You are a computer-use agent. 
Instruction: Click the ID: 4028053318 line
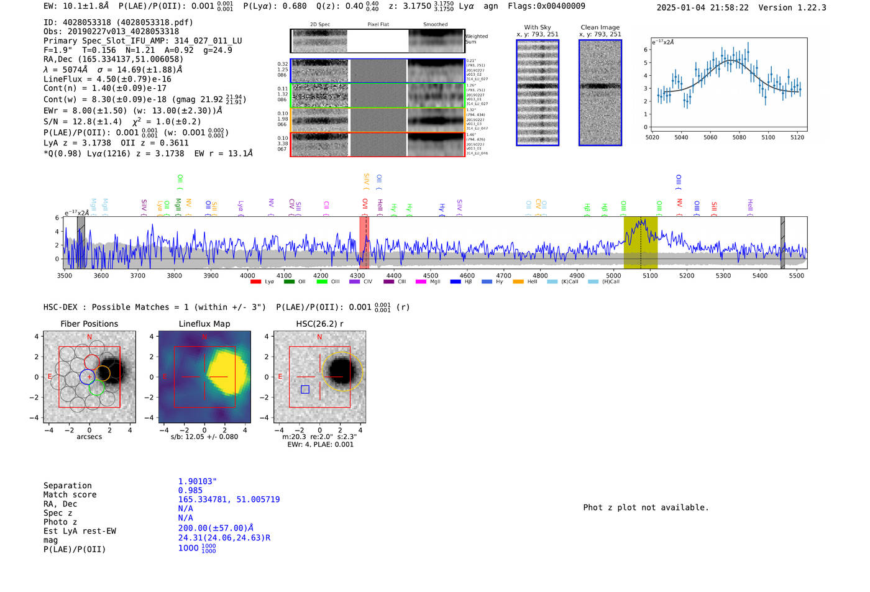tap(118, 22)
